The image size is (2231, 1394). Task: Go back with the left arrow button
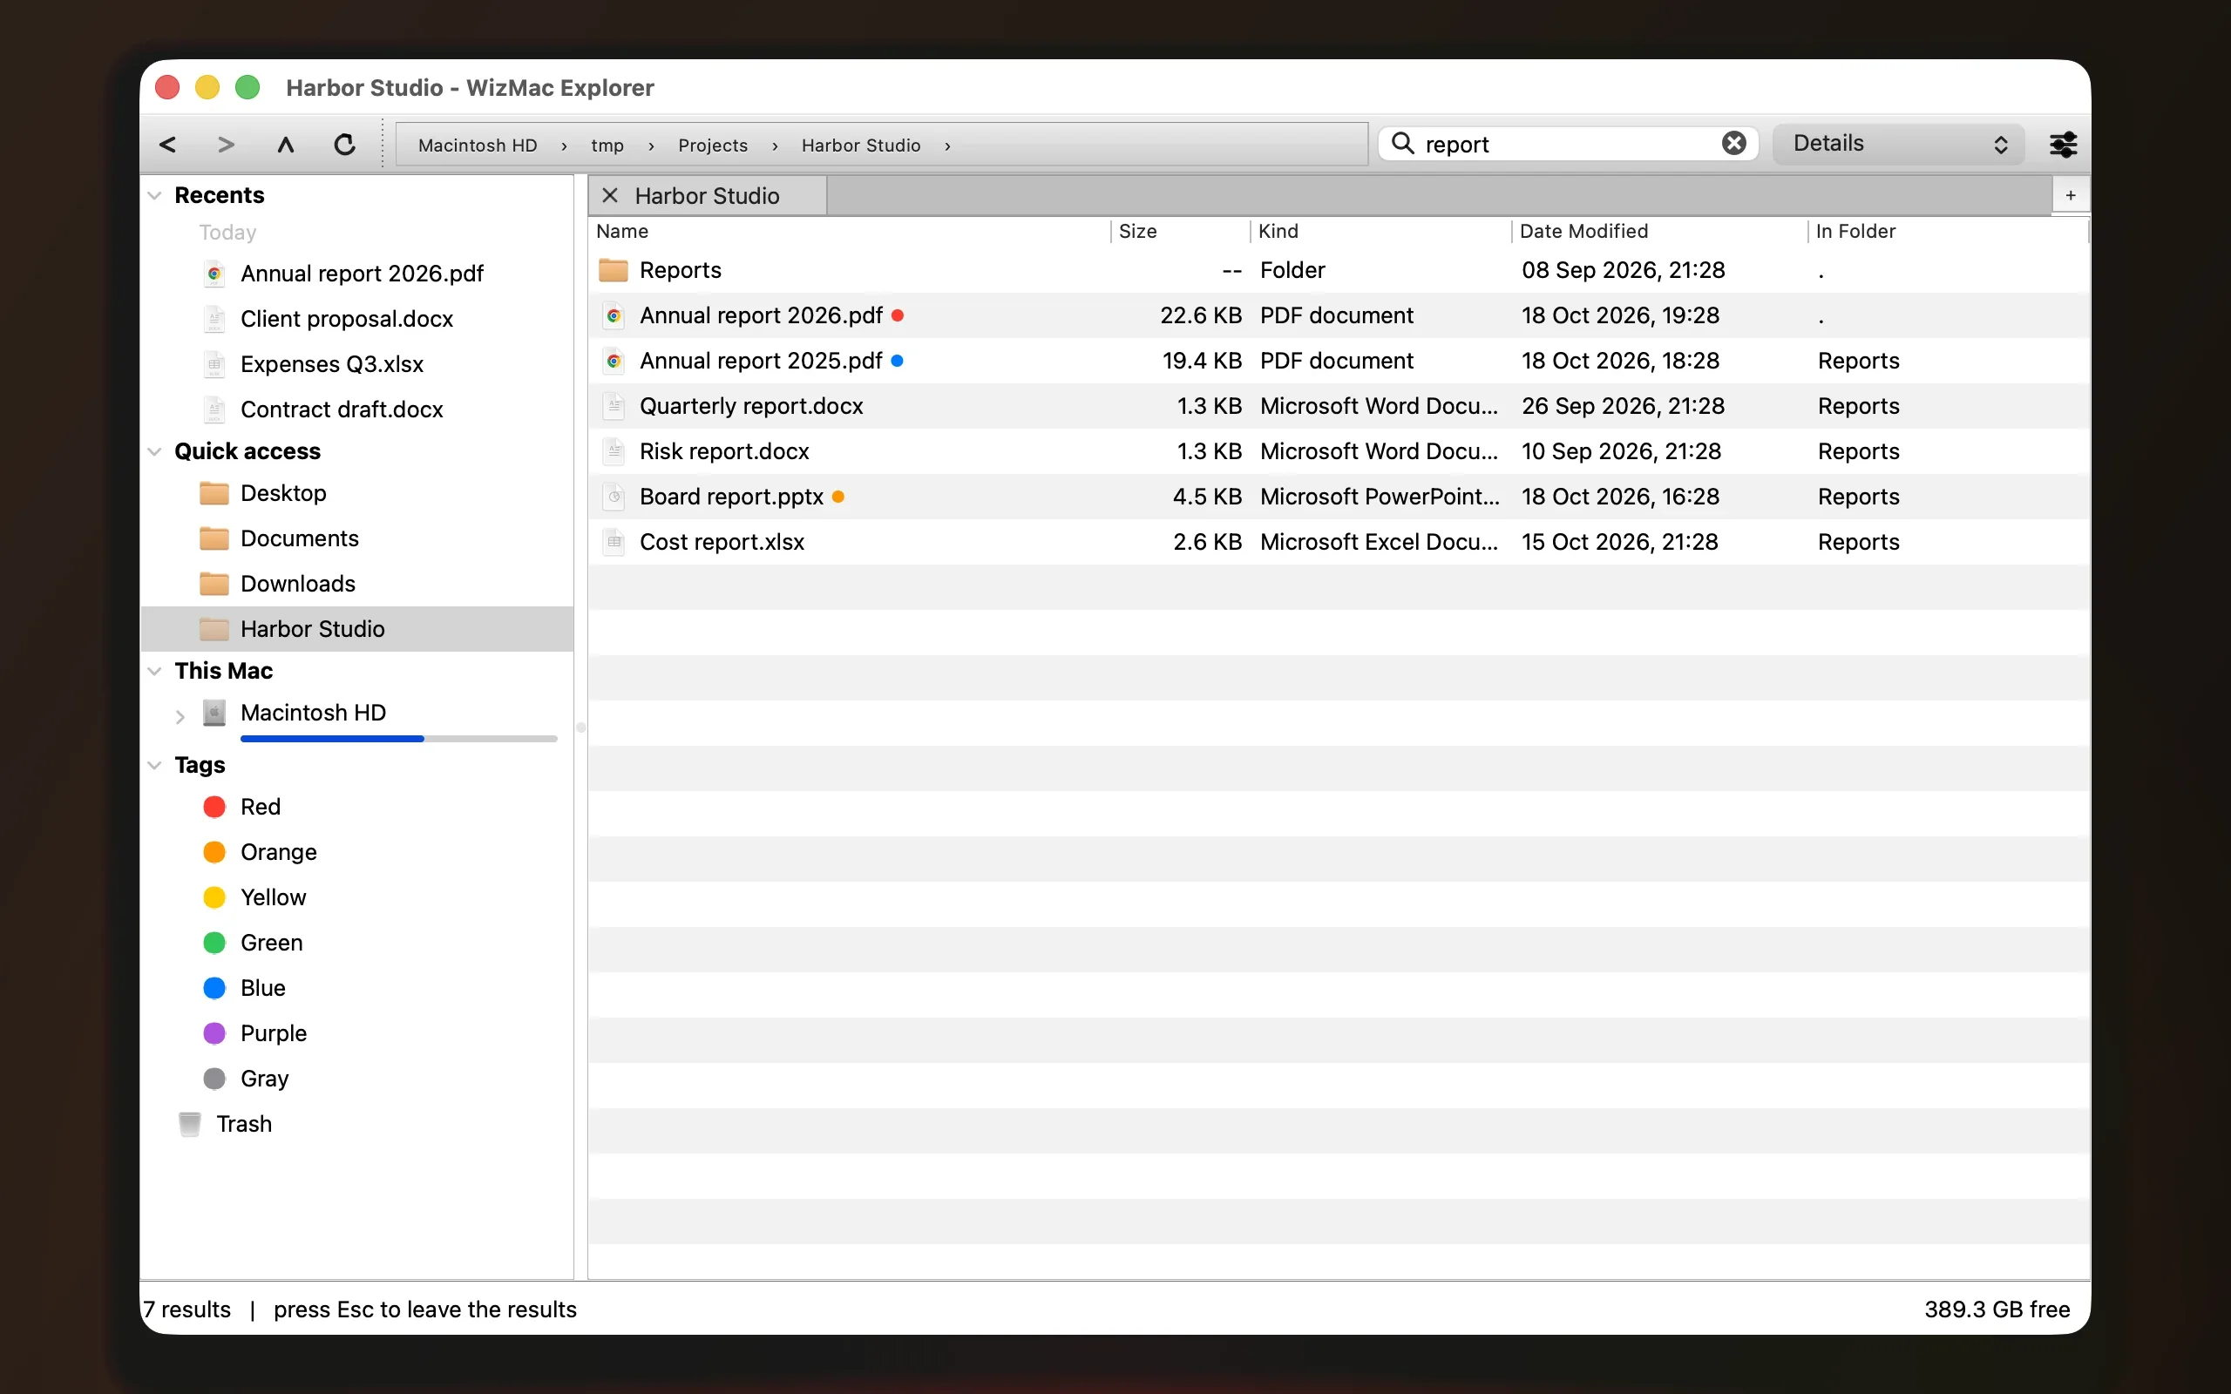[168, 145]
